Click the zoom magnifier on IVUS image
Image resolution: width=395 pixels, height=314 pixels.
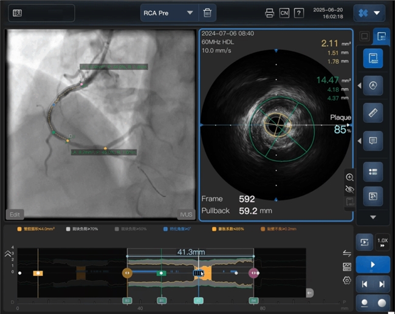(x=349, y=177)
